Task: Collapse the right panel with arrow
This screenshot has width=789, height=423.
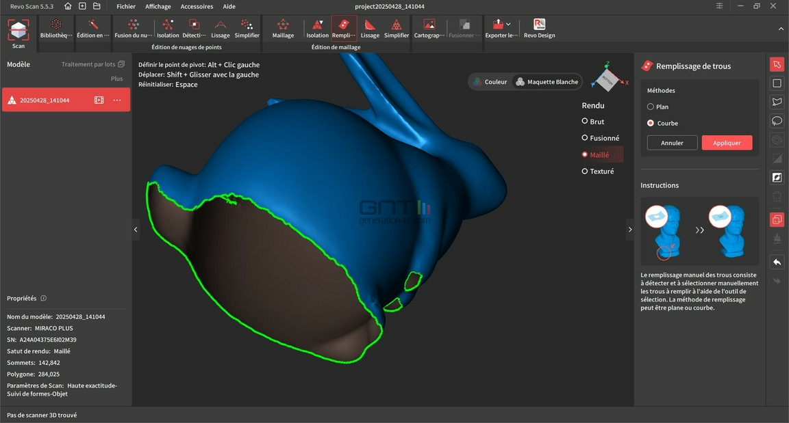Action: pyautogui.click(x=630, y=230)
